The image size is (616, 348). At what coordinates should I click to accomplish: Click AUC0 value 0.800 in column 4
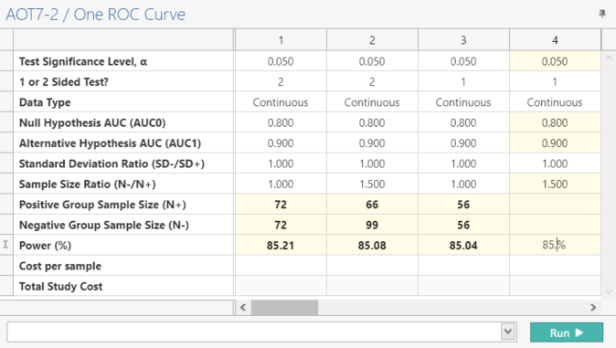click(x=555, y=123)
